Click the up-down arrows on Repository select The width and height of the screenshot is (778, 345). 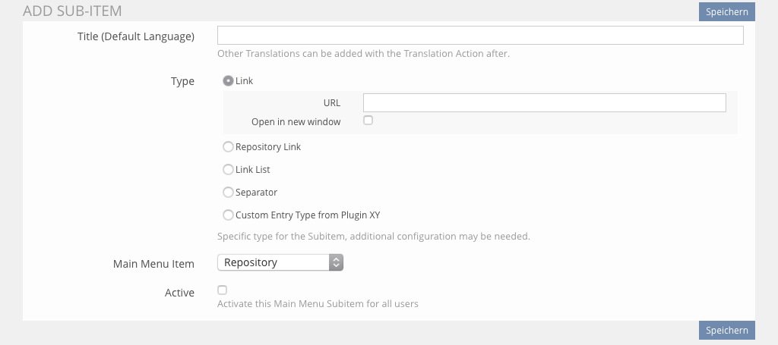337,262
